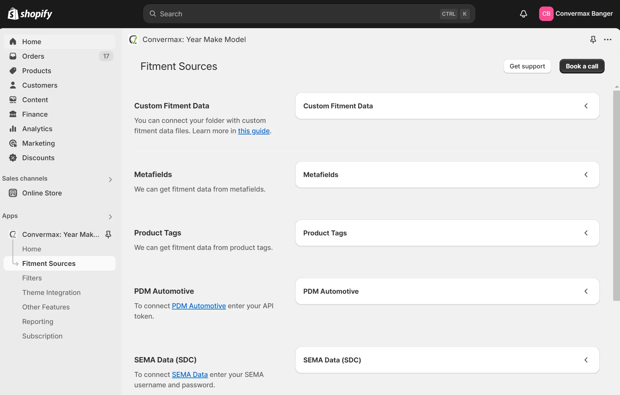
Task: Click the Analytics bar chart icon
Action: click(x=13, y=129)
